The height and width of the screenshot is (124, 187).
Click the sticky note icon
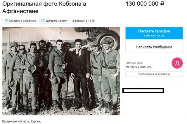[x=43, y=21]
